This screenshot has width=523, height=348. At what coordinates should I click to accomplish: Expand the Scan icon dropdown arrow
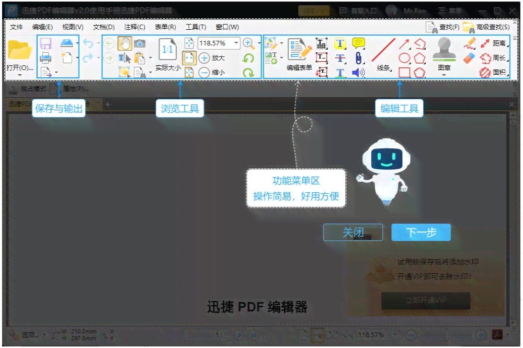click(77, 43)
